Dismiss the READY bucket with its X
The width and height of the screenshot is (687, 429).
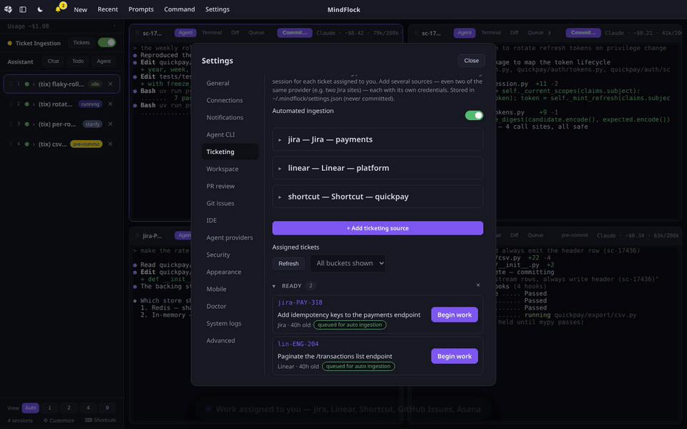478,285
